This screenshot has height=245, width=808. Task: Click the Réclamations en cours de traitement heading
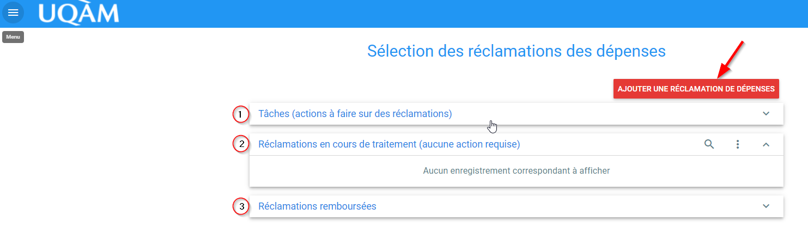389,144
